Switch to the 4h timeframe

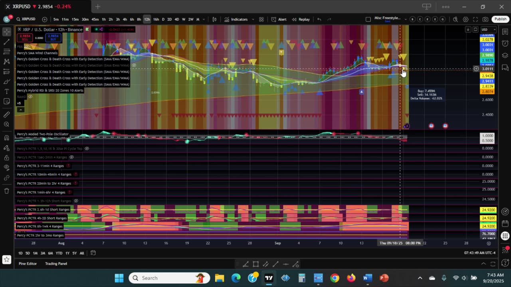click(x=125, y=19)
